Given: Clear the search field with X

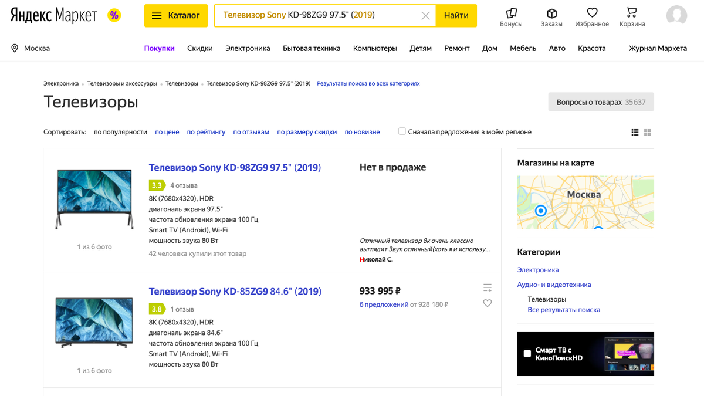Looking at the screenshot, I should [x=426, y=16].
